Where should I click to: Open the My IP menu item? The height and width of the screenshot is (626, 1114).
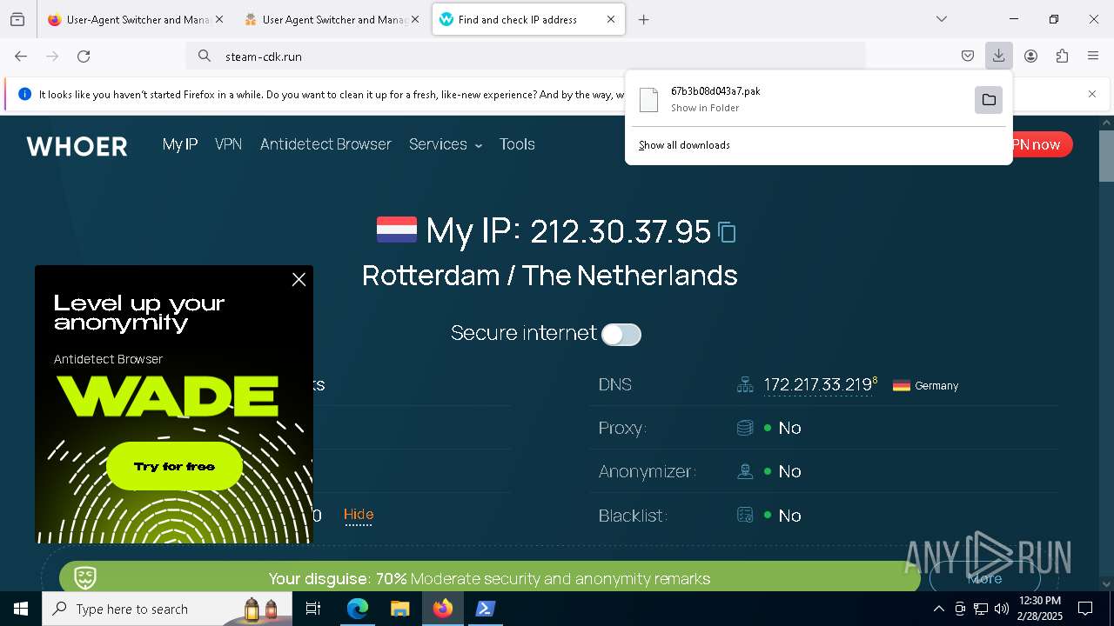180,144
